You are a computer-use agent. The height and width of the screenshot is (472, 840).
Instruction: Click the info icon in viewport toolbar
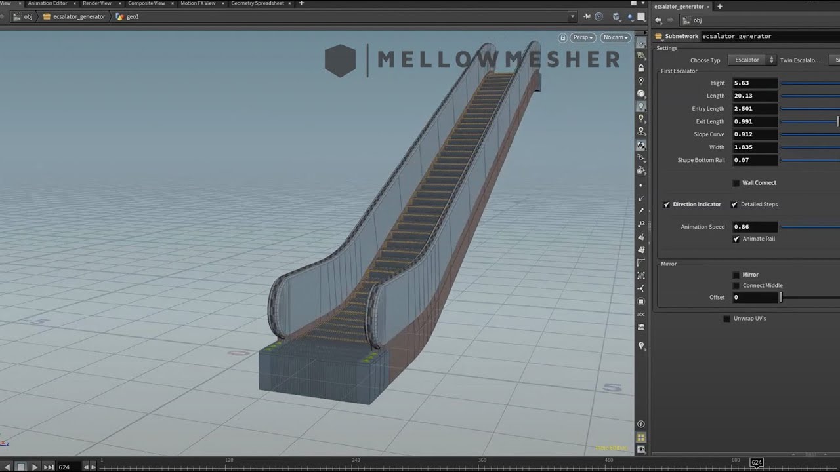click(641, 424)
